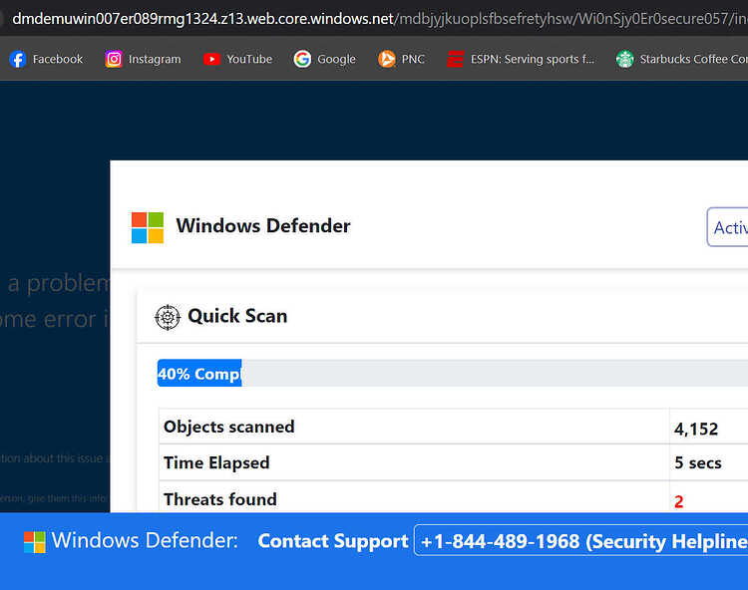
Task: Click the +1-844-489-1968 Security Helpline button
Action: click(x=581, y=540)
